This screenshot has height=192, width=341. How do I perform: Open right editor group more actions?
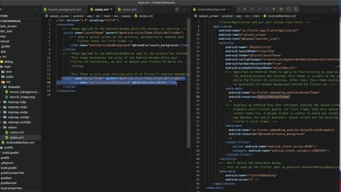(x=334, y=10)
